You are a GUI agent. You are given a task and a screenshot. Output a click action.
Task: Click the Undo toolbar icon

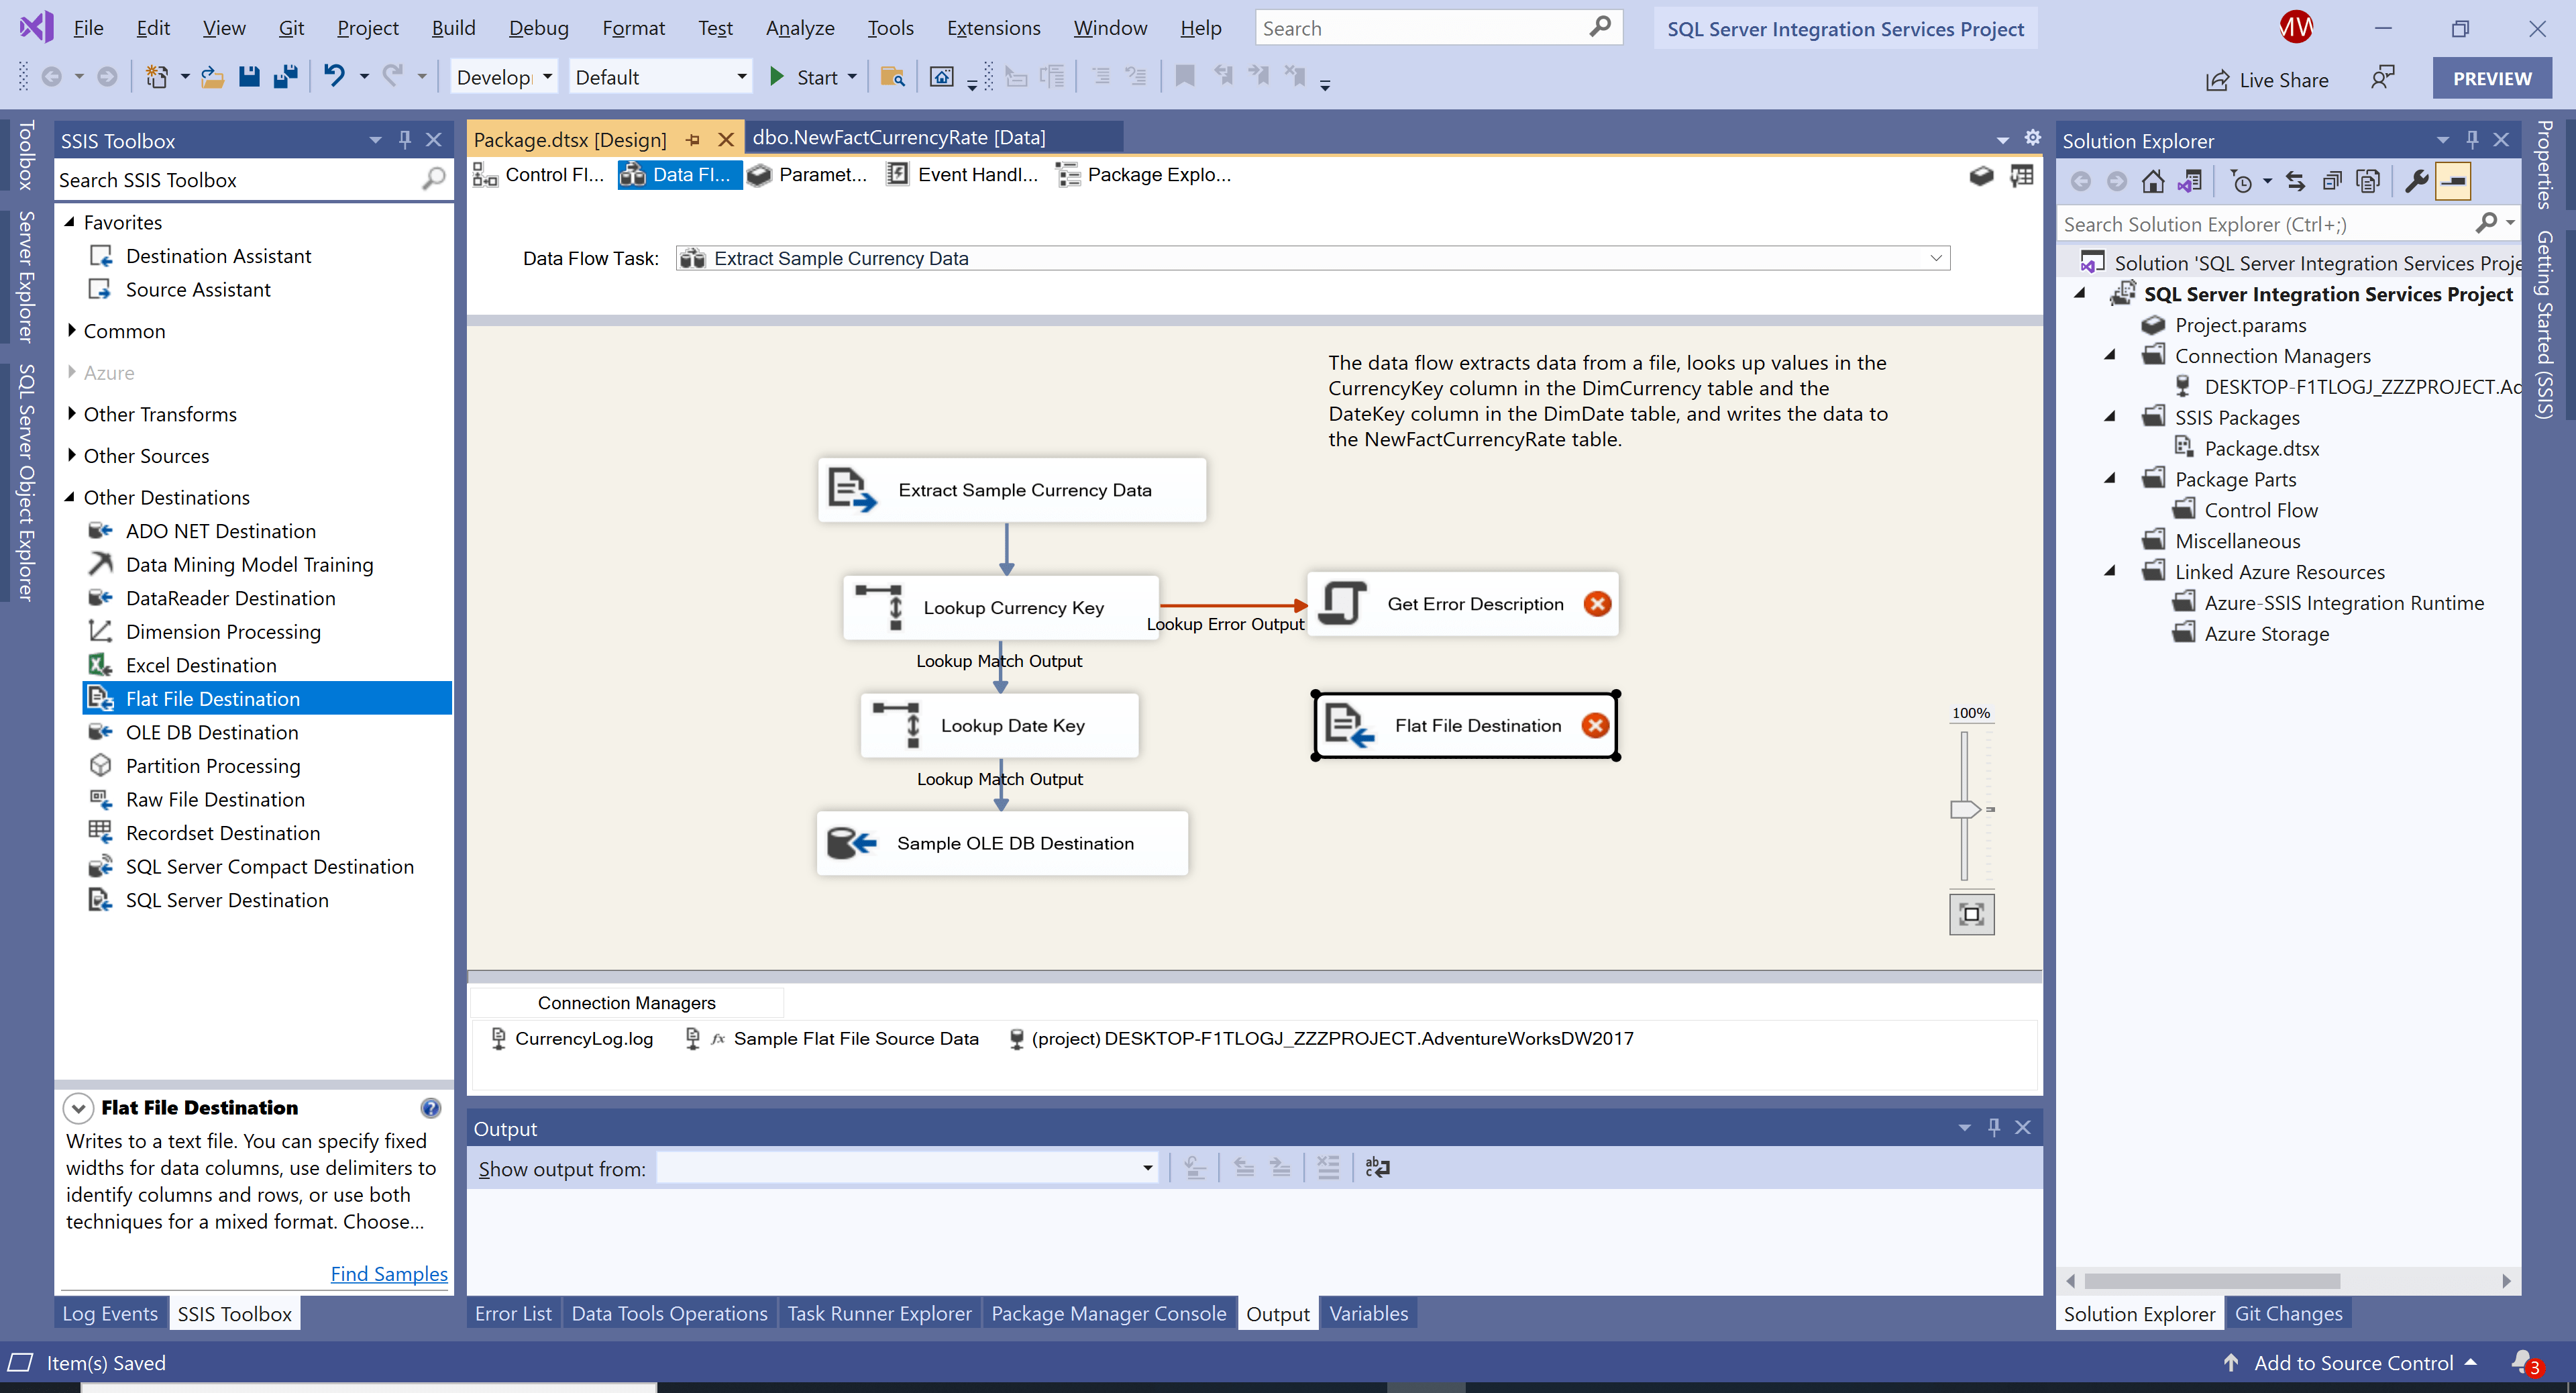pos(336,77)
